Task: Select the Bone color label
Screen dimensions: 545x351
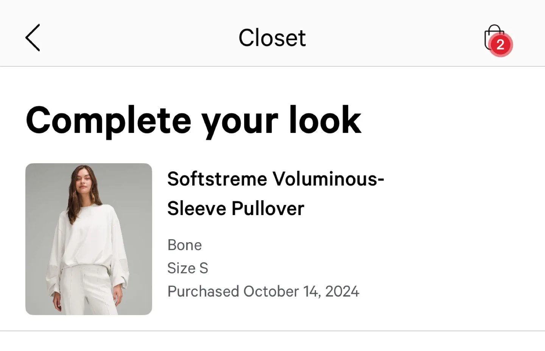Action: click(x=184, y=245)
